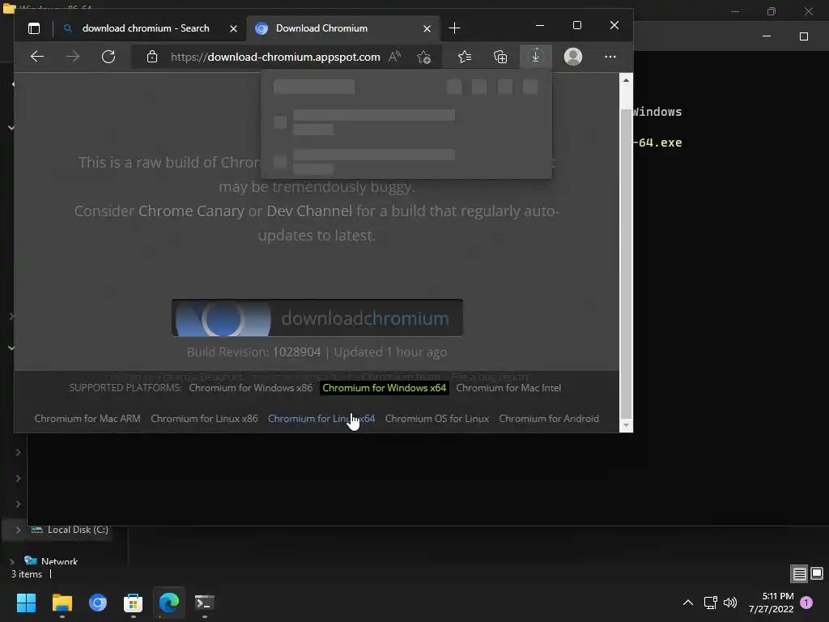View site information lock icon
Image resolution: width=829 pixels, height=622 pixels.
click(152, 57)
